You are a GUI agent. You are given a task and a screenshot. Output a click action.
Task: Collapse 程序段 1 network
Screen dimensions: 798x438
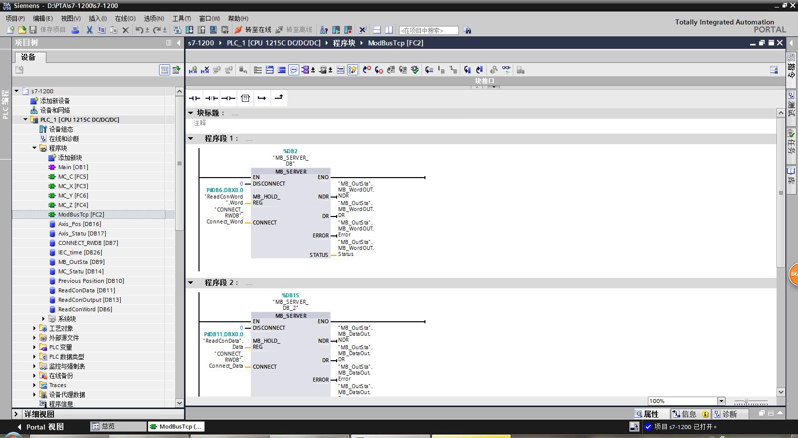191,138
